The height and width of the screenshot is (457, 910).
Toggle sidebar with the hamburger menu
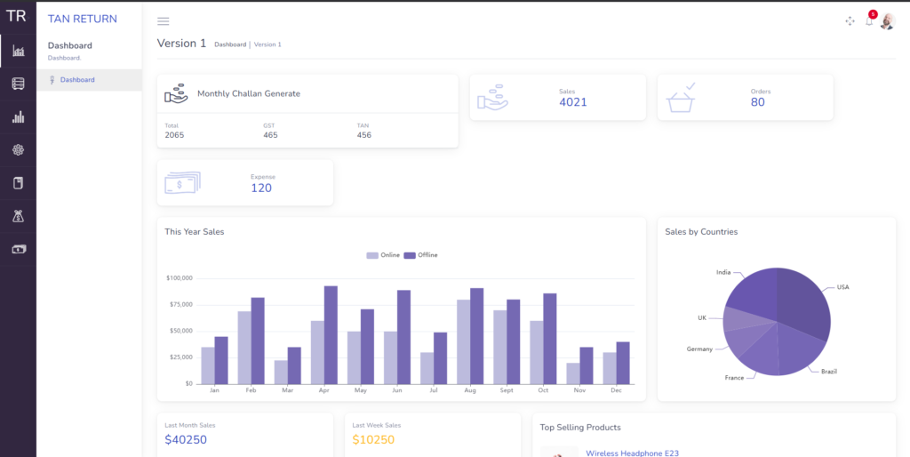pos(164,21)
